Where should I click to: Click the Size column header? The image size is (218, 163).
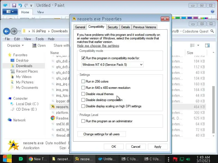[190, 53]
